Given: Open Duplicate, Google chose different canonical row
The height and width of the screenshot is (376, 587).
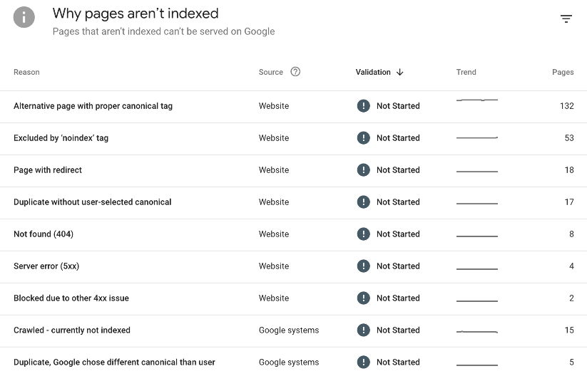Looking at the screenshot, I should pos(114,362).
